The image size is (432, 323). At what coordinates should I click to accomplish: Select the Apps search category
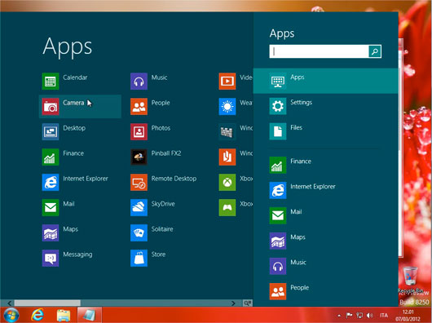point(325,81)
